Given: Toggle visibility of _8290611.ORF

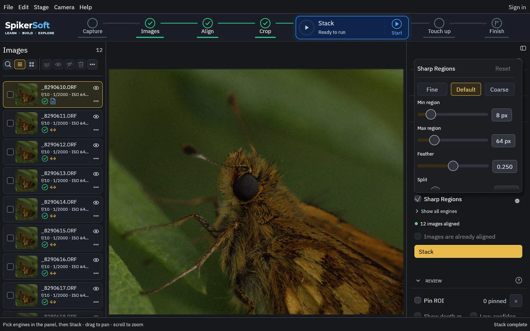Looking at the screenshot, I should [96, 117].
